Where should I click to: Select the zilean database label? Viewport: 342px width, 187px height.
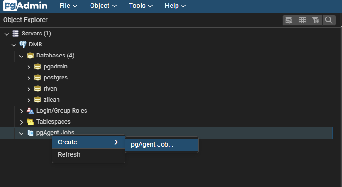point(51,100)
